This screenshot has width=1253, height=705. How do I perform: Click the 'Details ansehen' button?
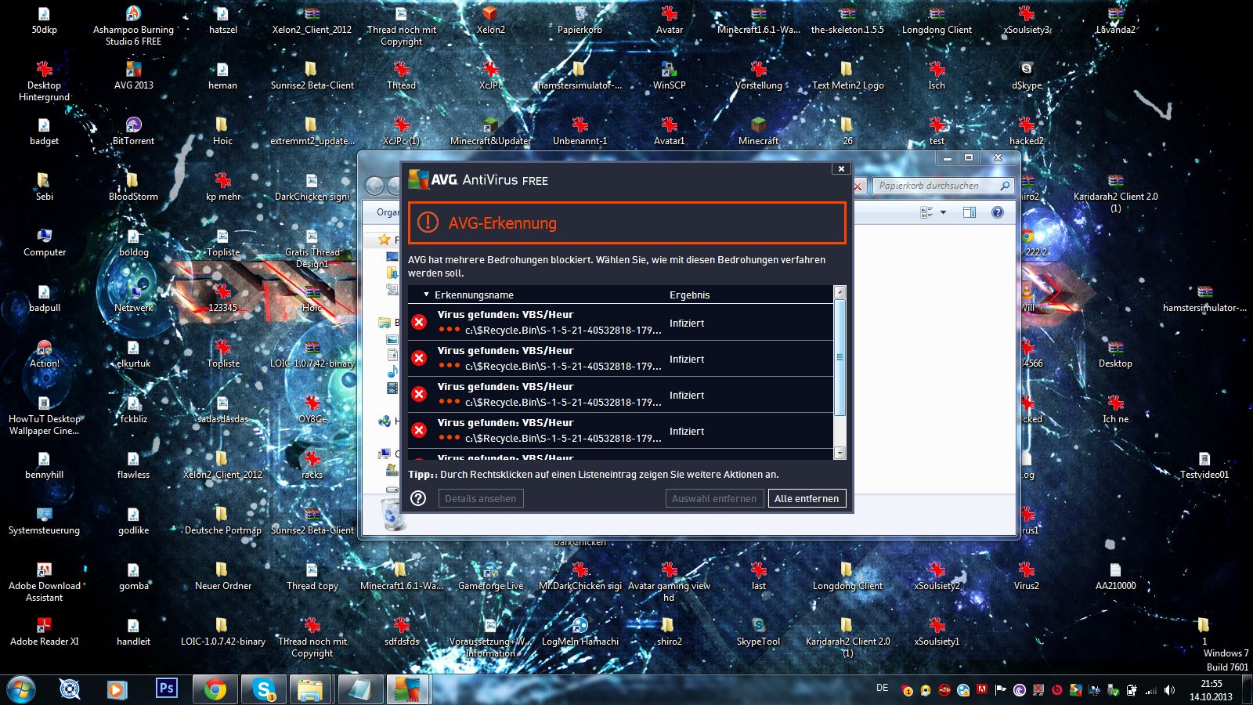click(480, 498)
